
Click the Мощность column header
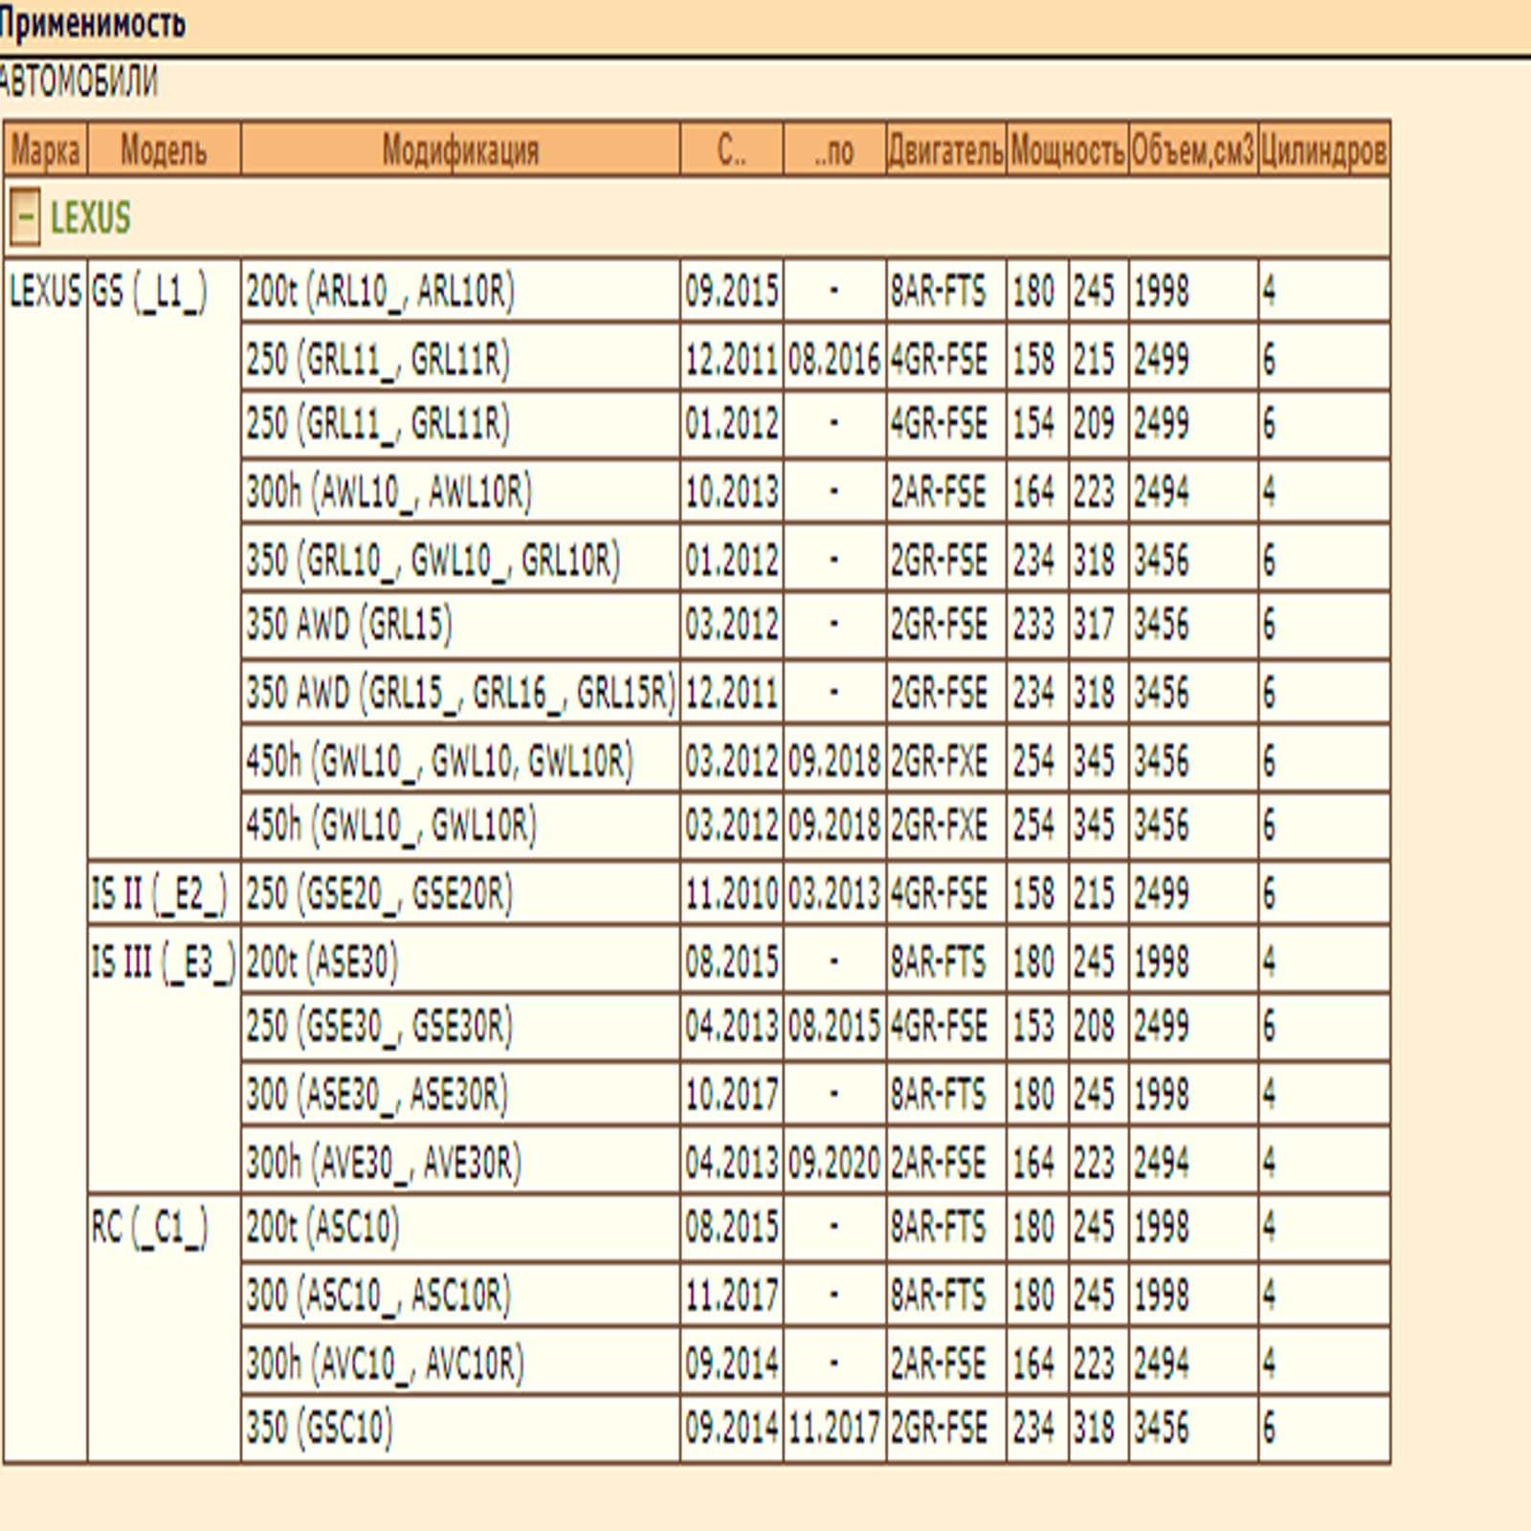(1067, 150)
